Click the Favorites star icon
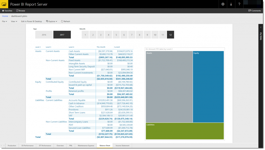The height and width of the screenshot is (150, 265). pyautogui.click(x=3, y=11)
